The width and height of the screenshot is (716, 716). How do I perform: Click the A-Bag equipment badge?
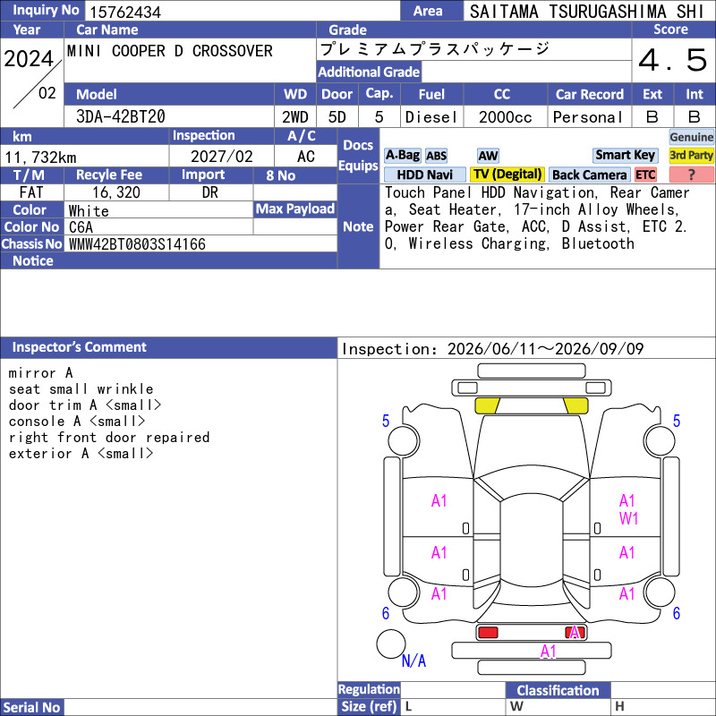[402, 156]
